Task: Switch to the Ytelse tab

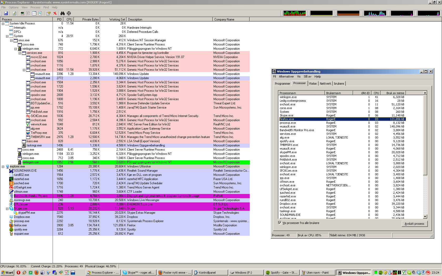Action: [x=313, y=84]
